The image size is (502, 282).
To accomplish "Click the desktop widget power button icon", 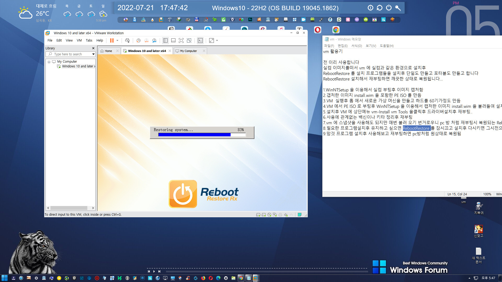I will (x=389, y=8).
